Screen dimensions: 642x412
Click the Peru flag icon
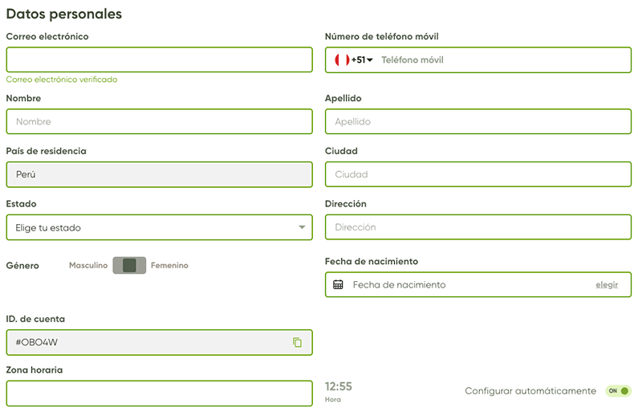[340, 60]
